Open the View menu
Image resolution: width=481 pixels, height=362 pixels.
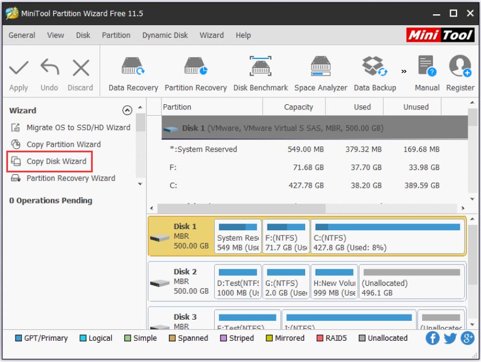[56, 36]
